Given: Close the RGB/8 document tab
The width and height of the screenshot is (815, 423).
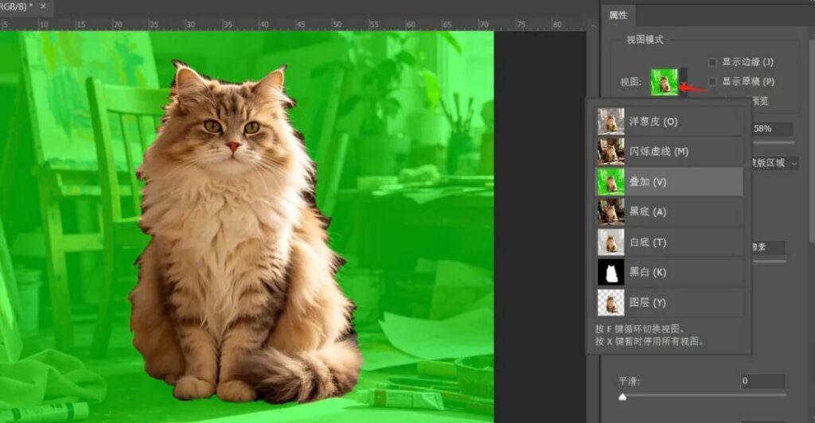Looking at the screenshot, I should click(x=43, y=6).
